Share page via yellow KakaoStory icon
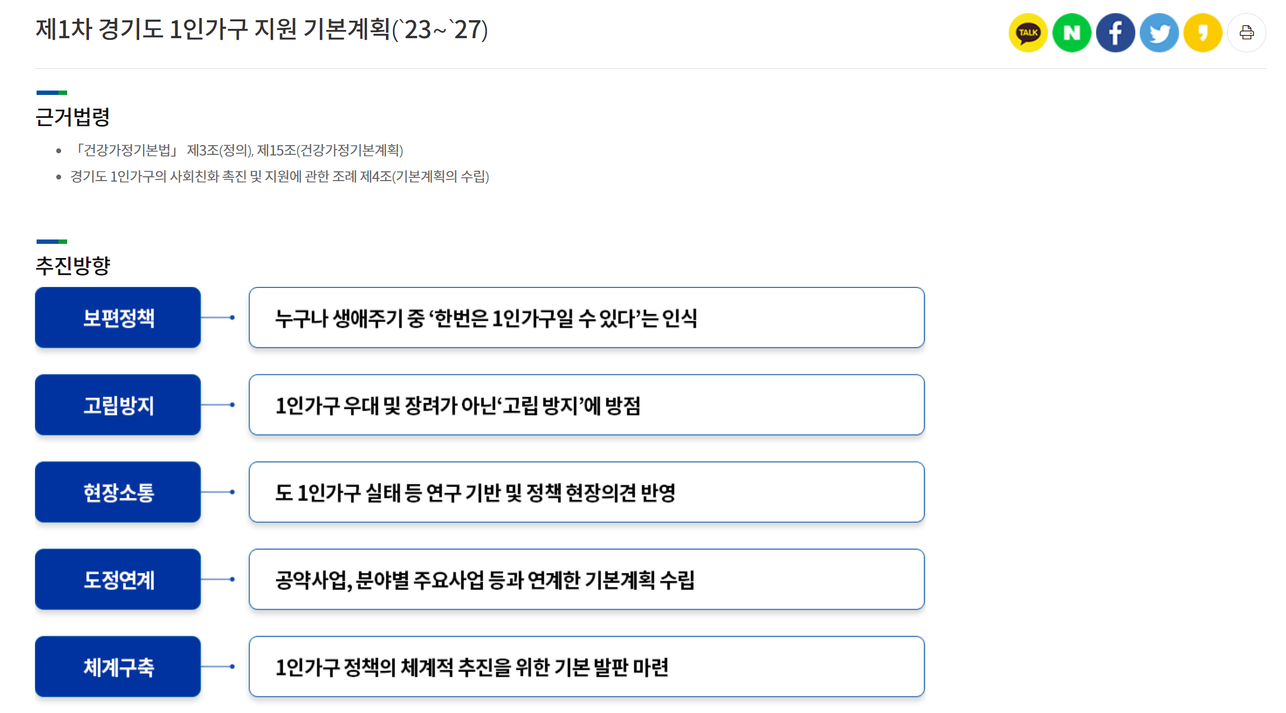Image resolution: width=1286 pixels, height=713 pixels. 1202,33
